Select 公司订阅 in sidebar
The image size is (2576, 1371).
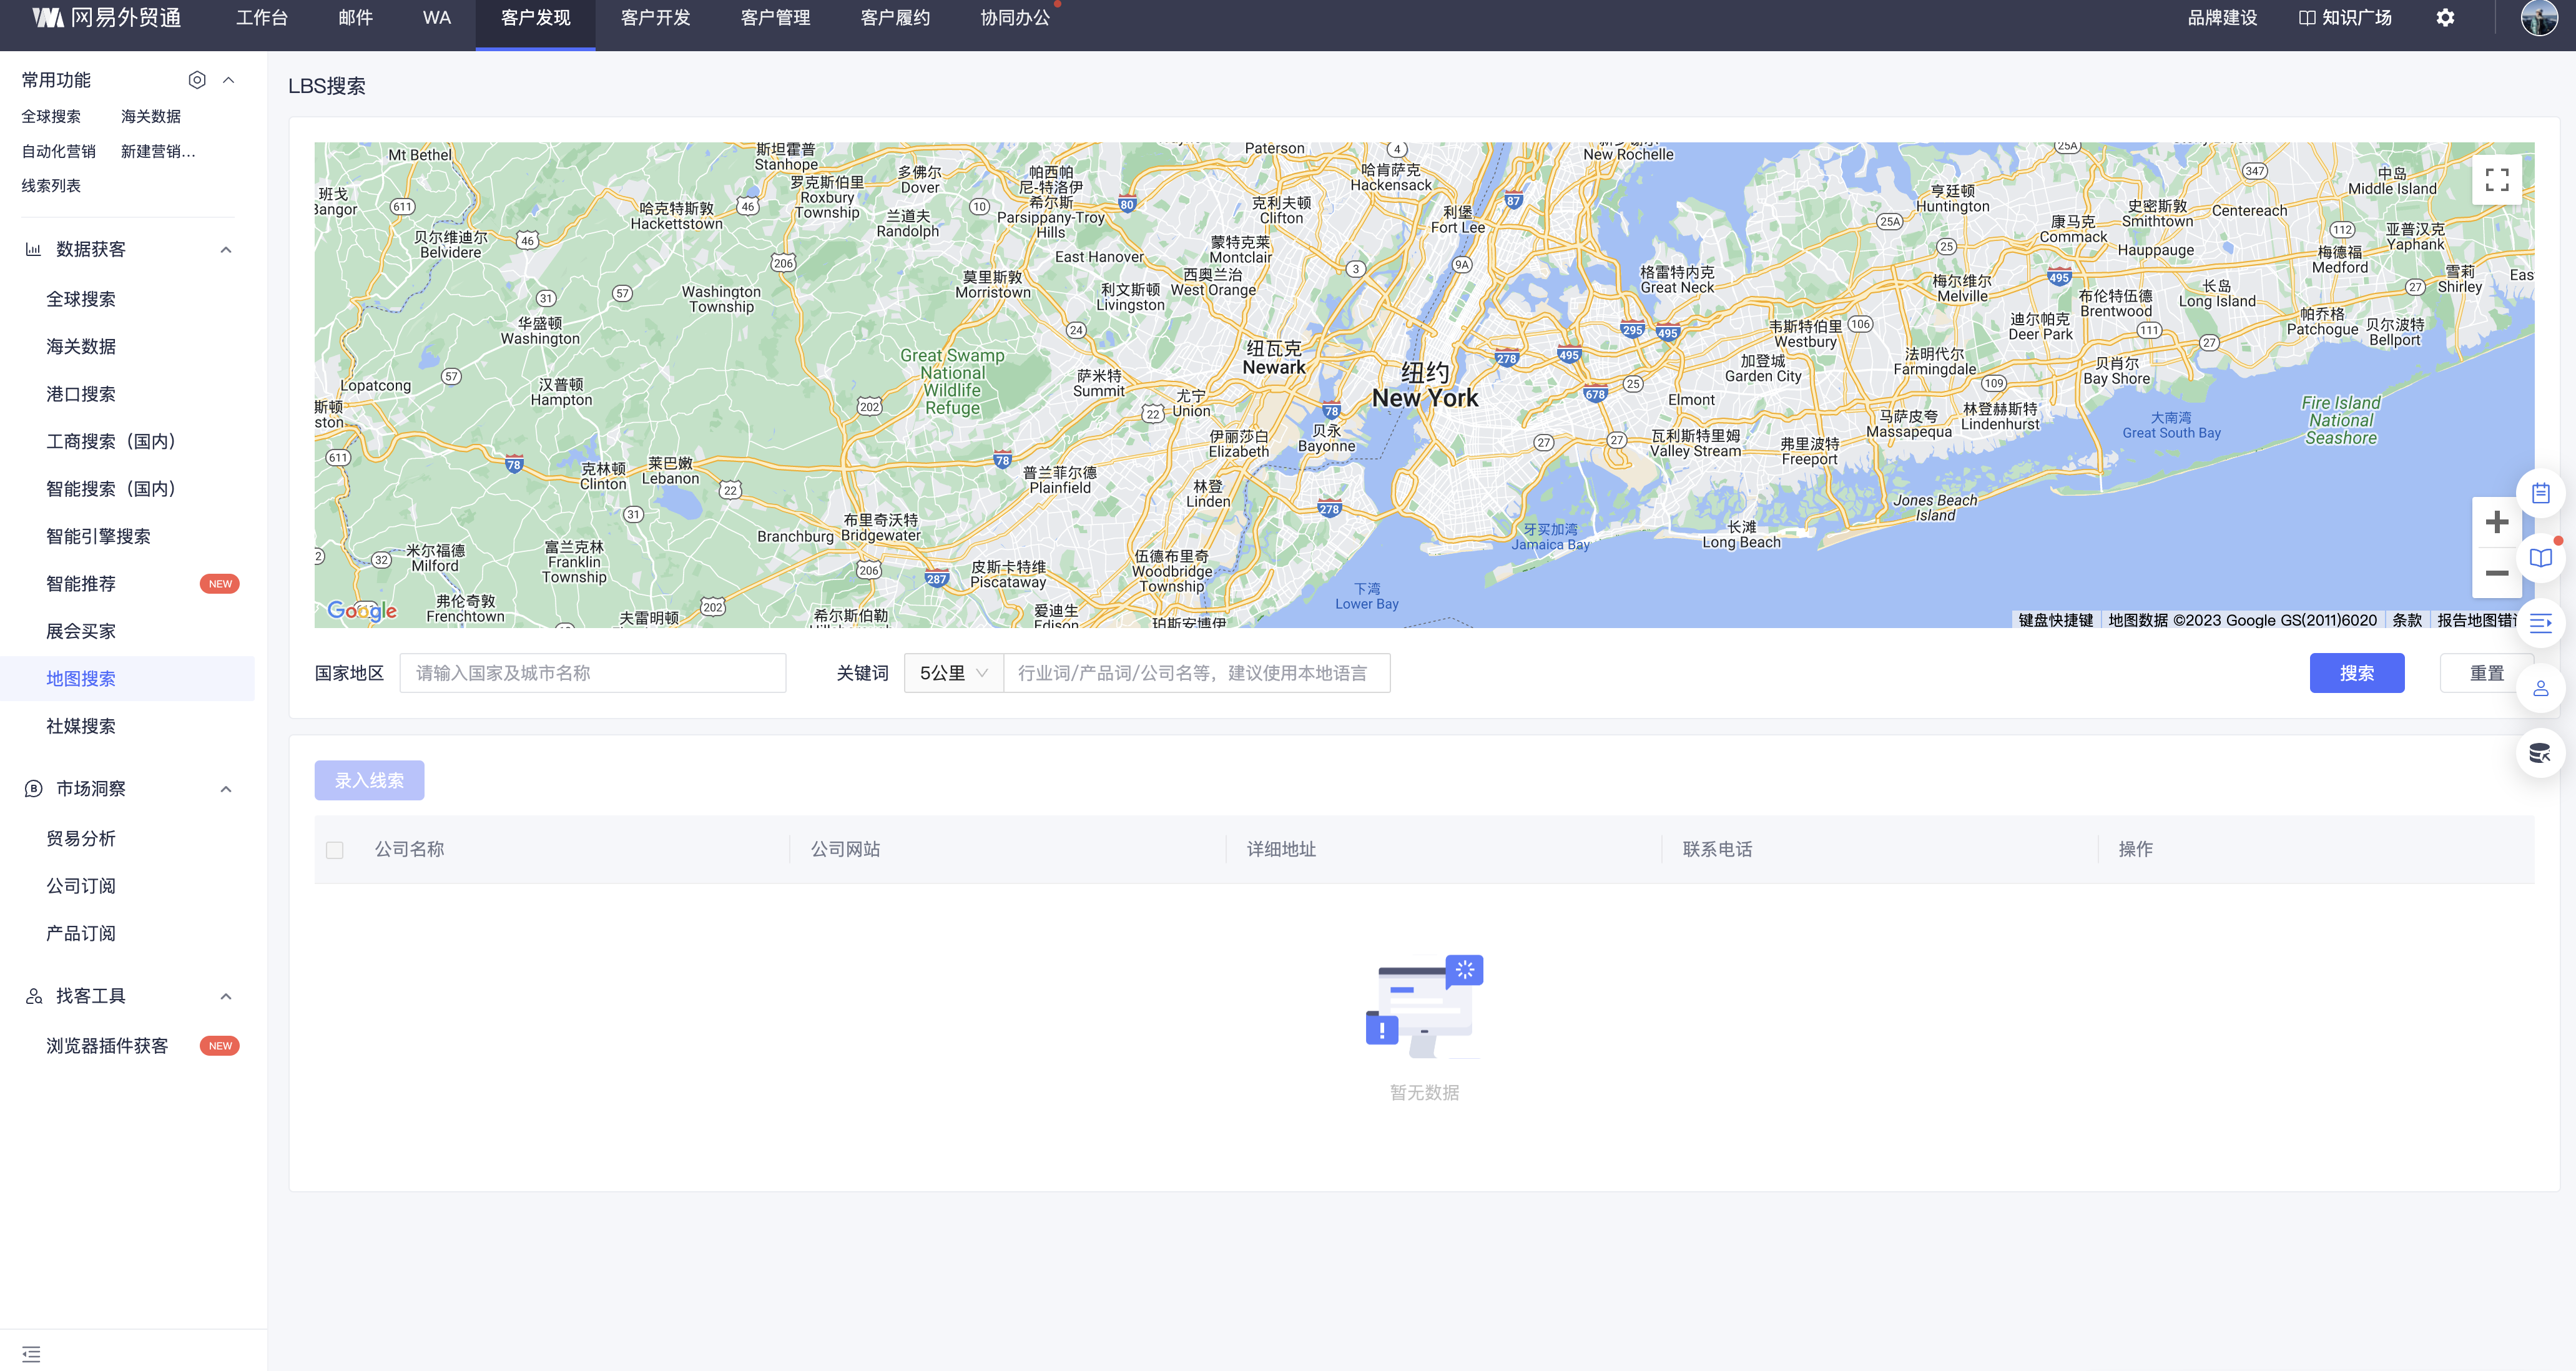81,886
